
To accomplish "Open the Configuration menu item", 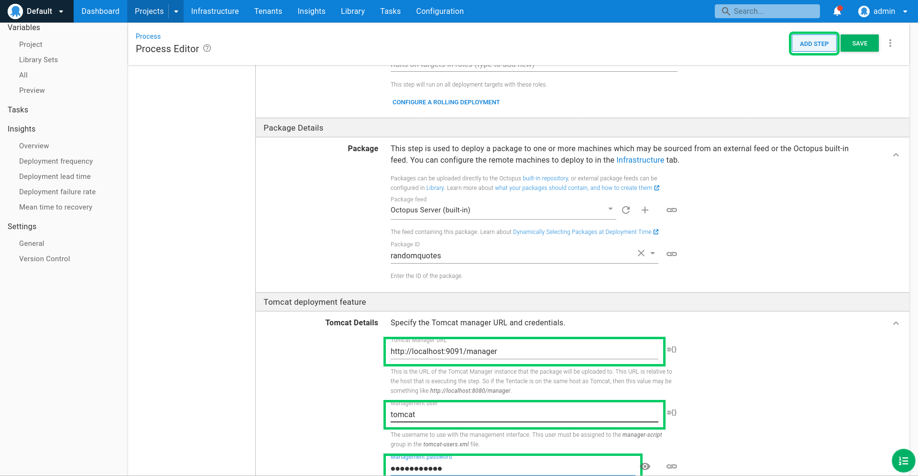I will (x=440, y=11).
